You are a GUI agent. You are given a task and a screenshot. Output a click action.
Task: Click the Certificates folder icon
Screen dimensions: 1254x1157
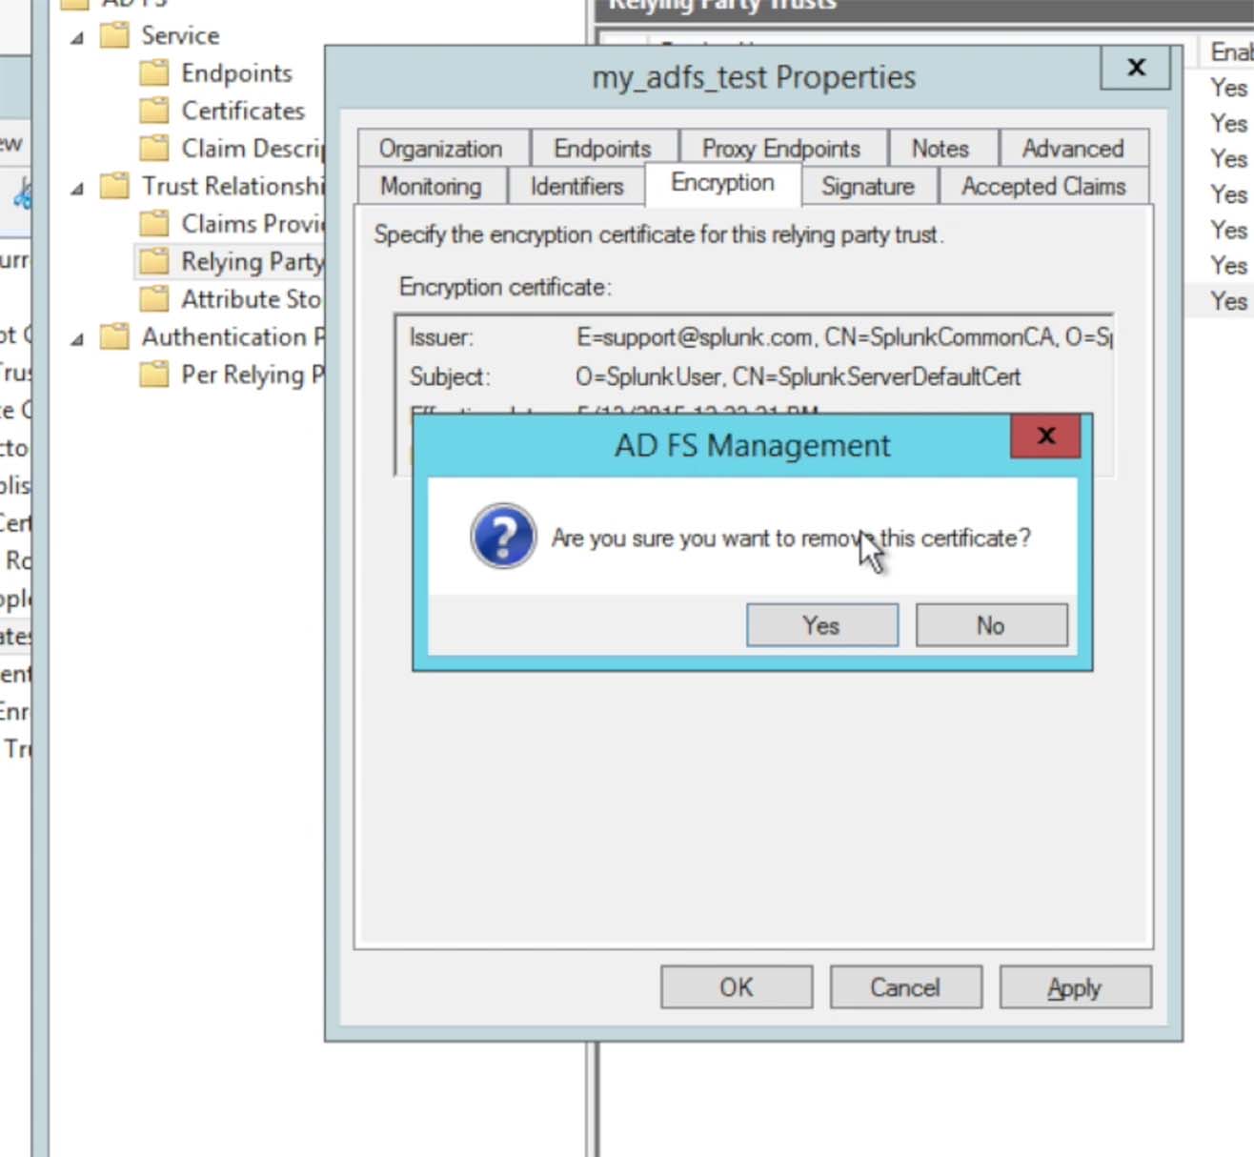154,111
